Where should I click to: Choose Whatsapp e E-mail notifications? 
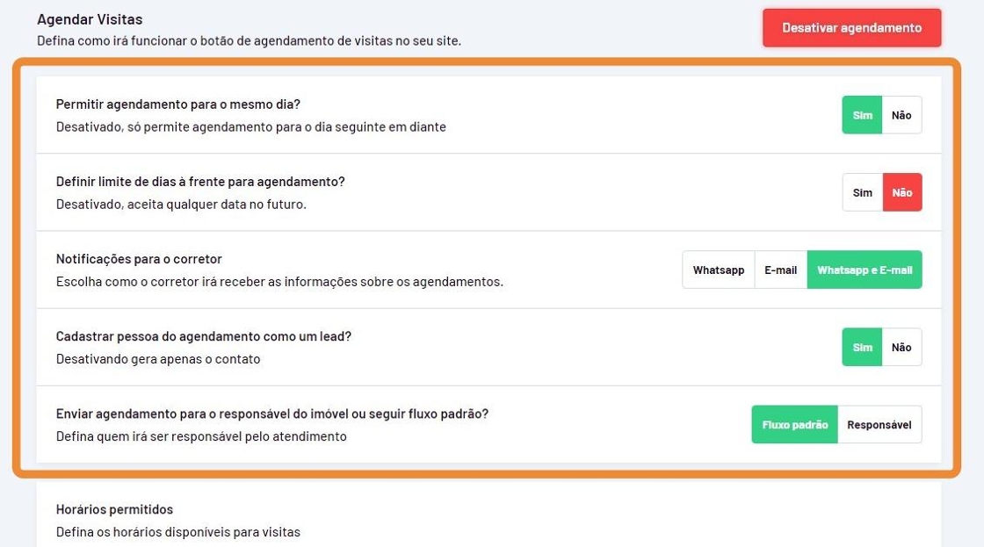pyautogui.click(x=865, y=270)
